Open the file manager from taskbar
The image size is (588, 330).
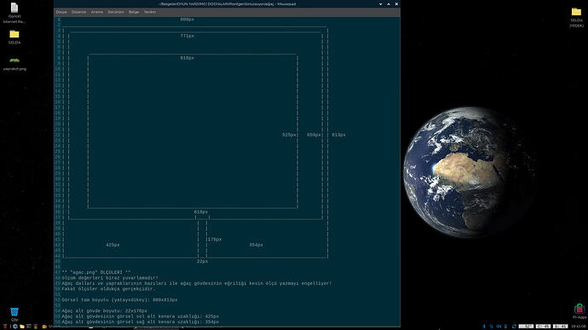tap(22, 327)
